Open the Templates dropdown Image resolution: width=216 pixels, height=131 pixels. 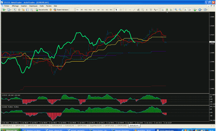[205, 10]
